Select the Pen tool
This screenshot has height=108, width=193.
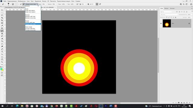point(2,49)
